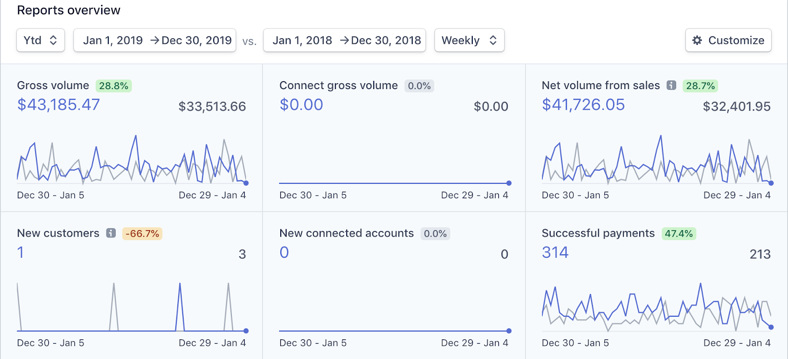Click the $41,726.05 net volume value
Screen dimensions: 788x359
point(583,105)
